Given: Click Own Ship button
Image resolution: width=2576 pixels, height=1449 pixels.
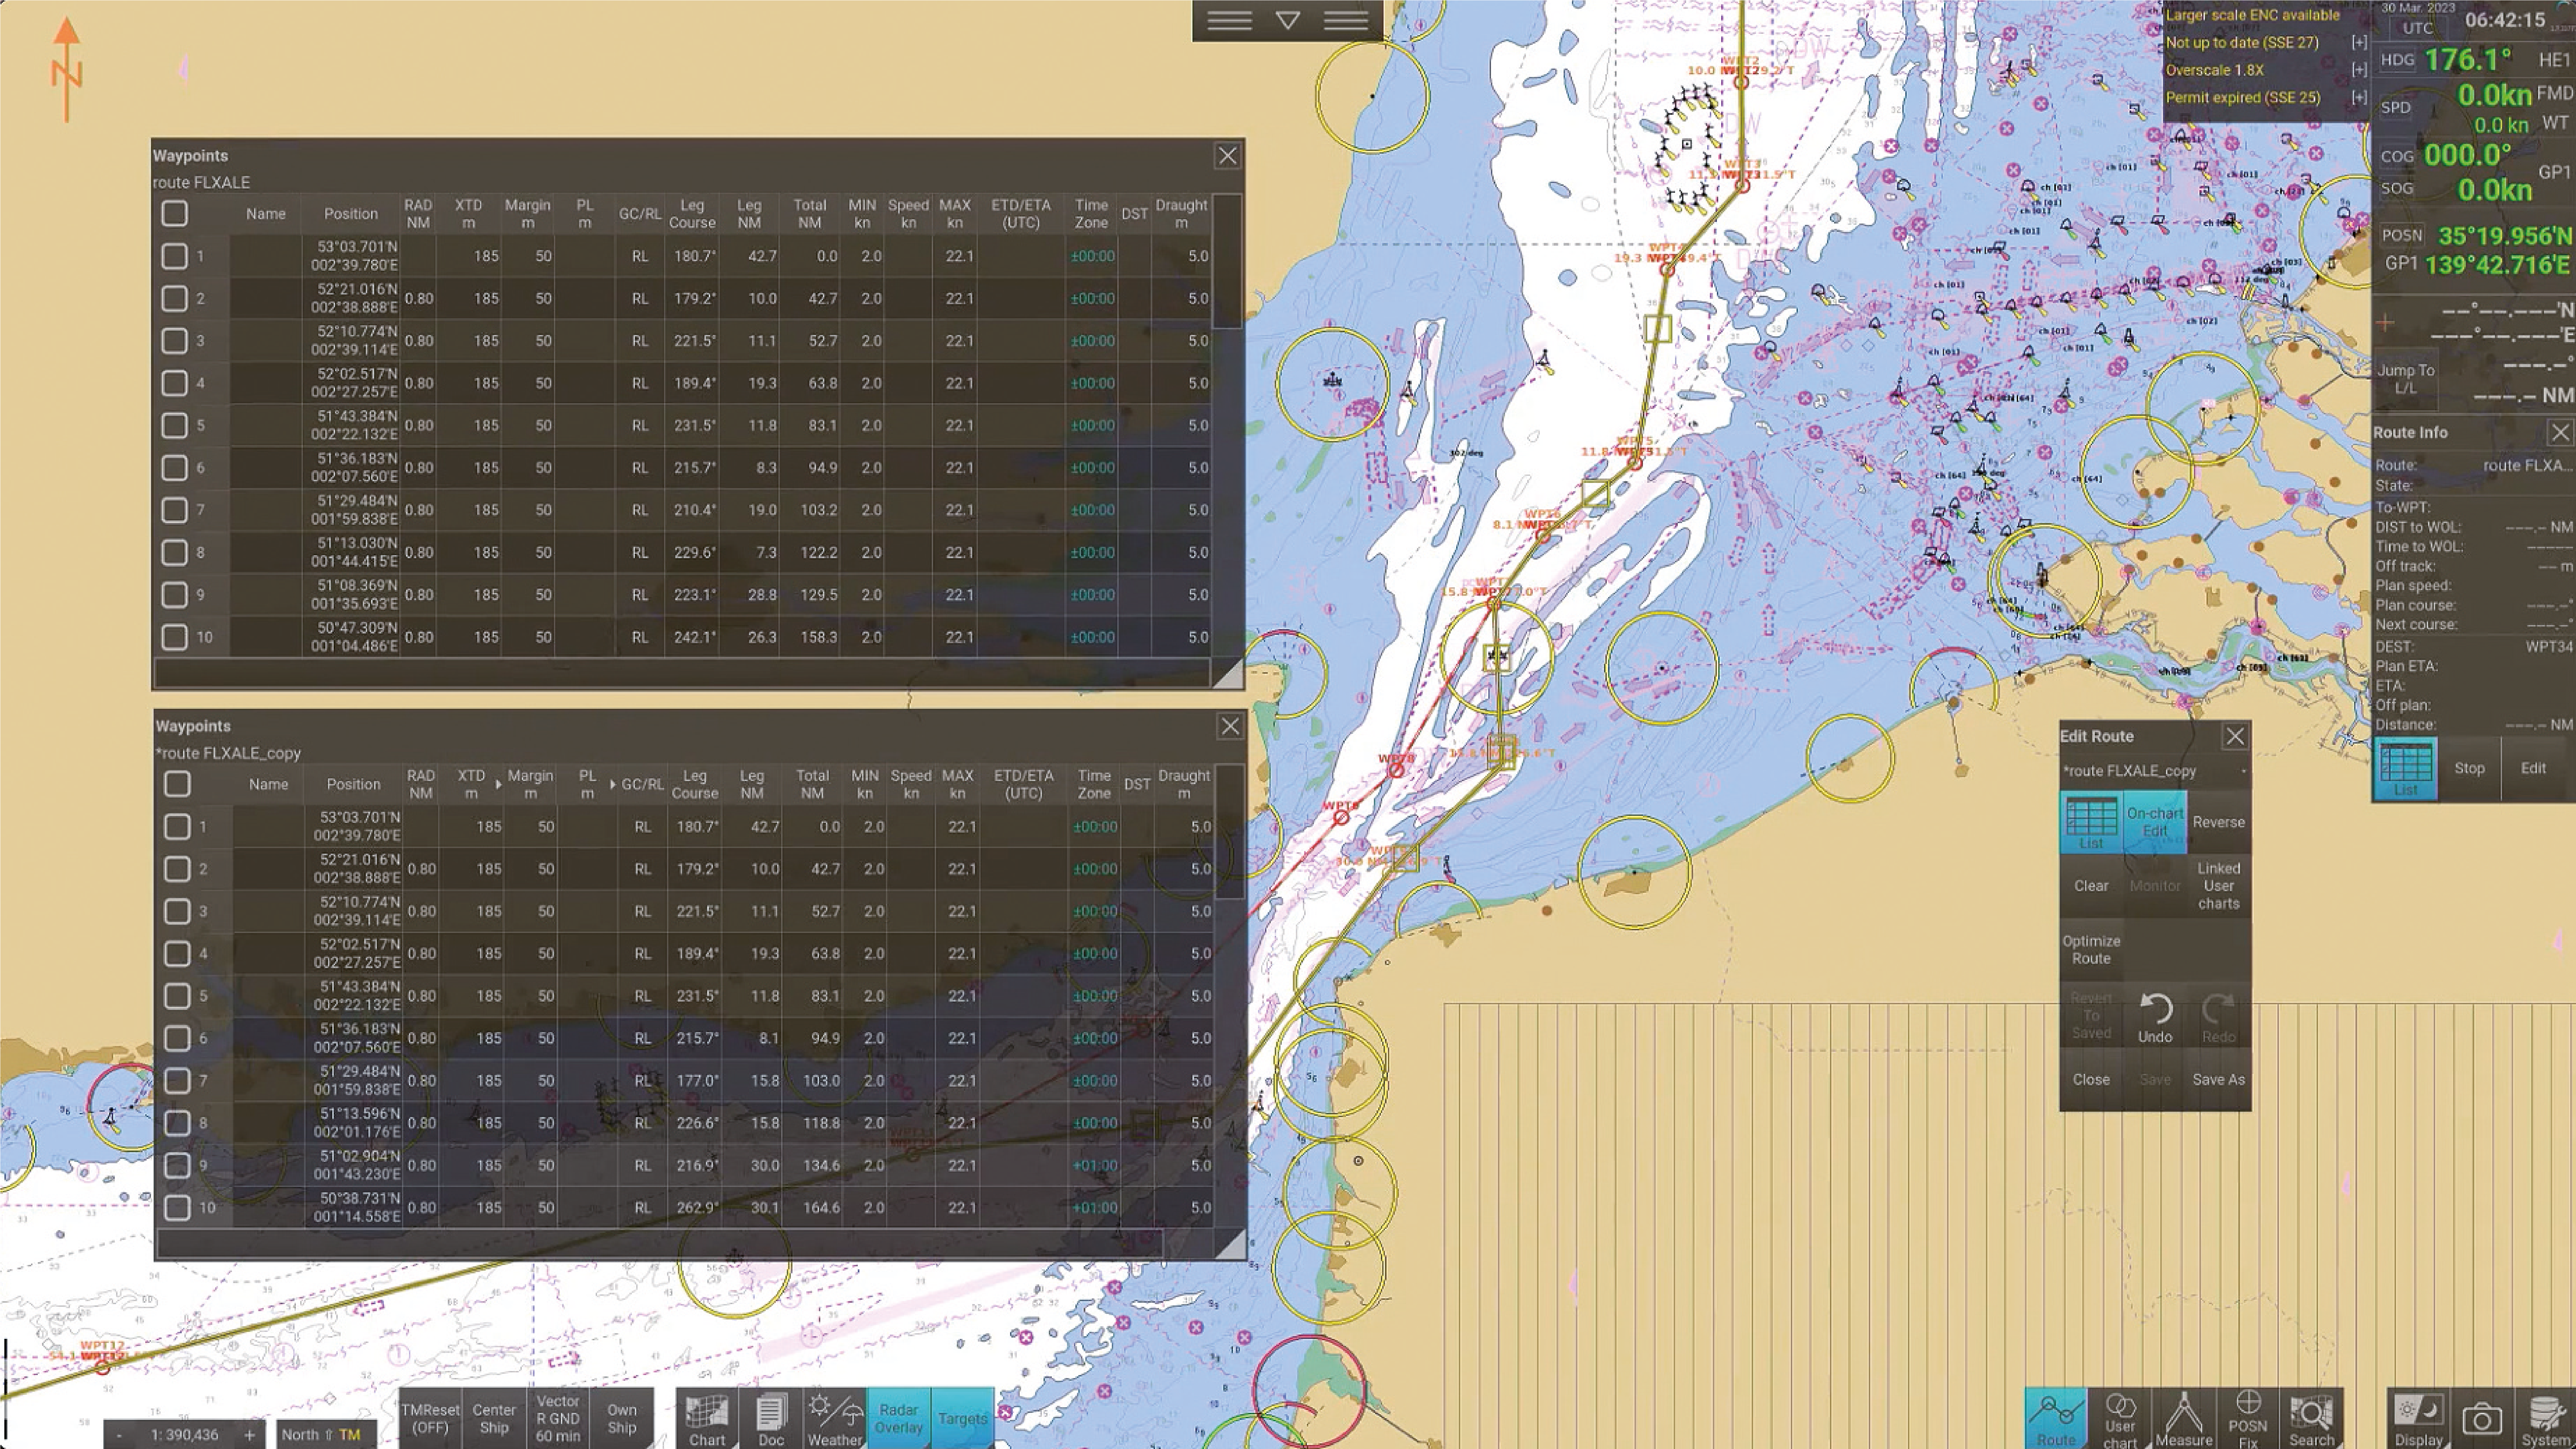Looking at the screenshot, I should (622, 1418).
